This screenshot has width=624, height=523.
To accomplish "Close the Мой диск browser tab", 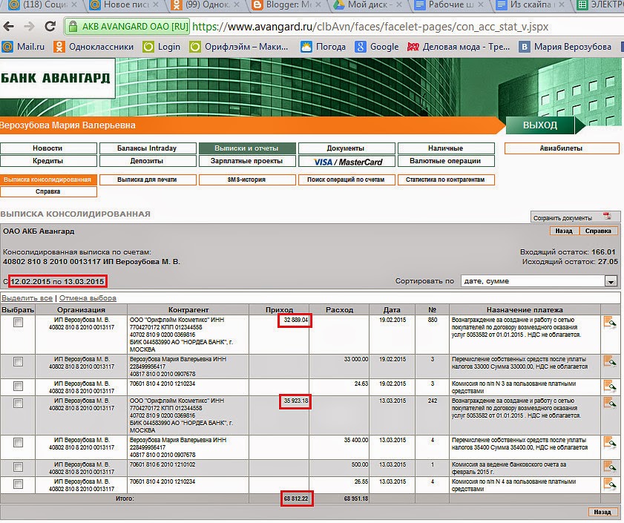I will (x=399, y=4).
